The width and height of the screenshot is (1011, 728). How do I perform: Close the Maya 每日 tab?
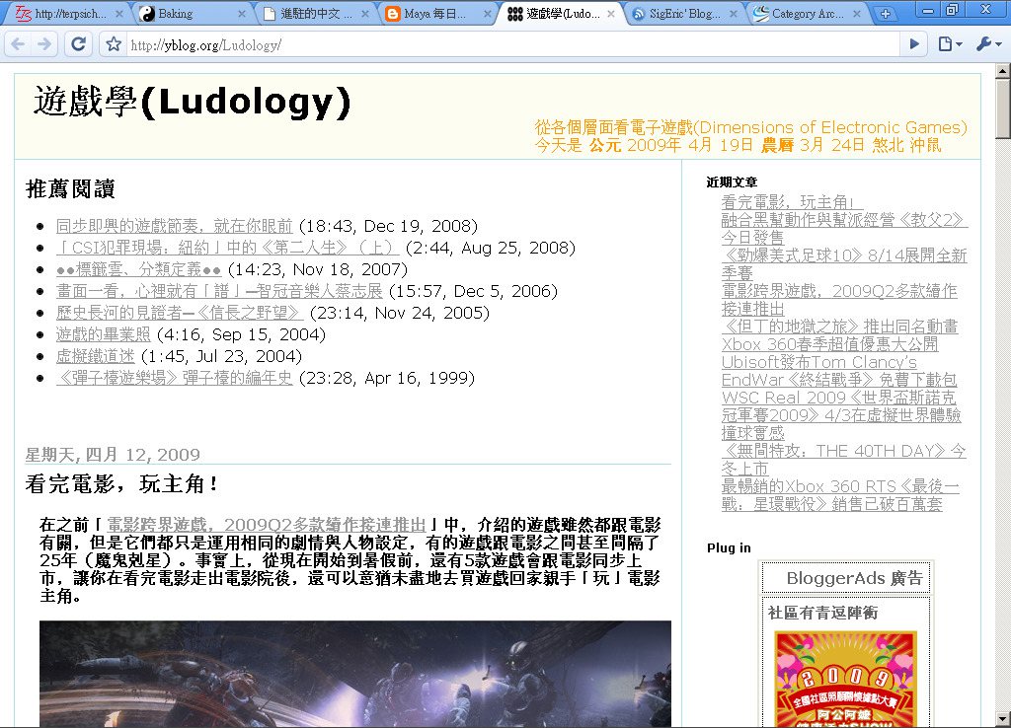pos(488,14)
